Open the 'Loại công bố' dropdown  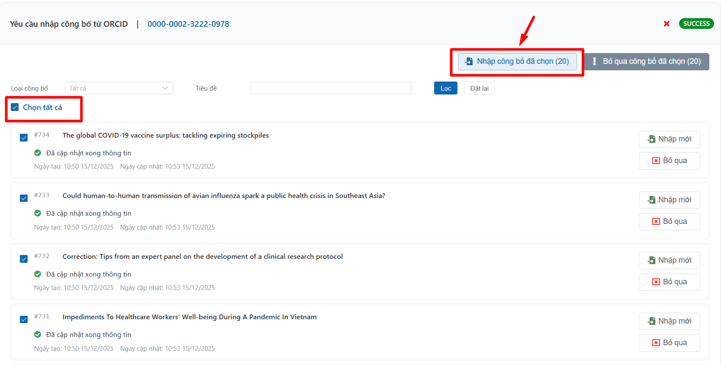tap(118, 88)
